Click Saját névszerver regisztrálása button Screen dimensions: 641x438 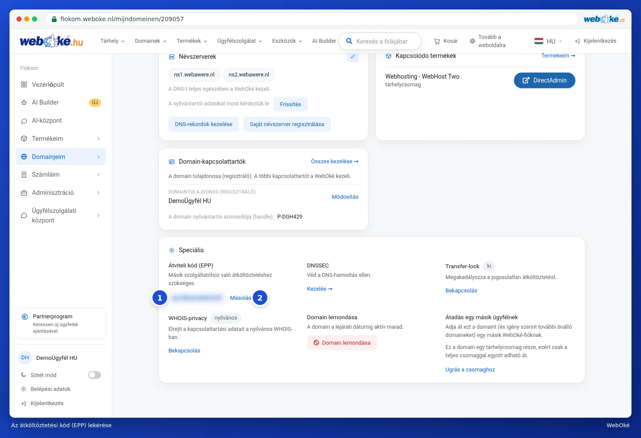pos(287,124)
